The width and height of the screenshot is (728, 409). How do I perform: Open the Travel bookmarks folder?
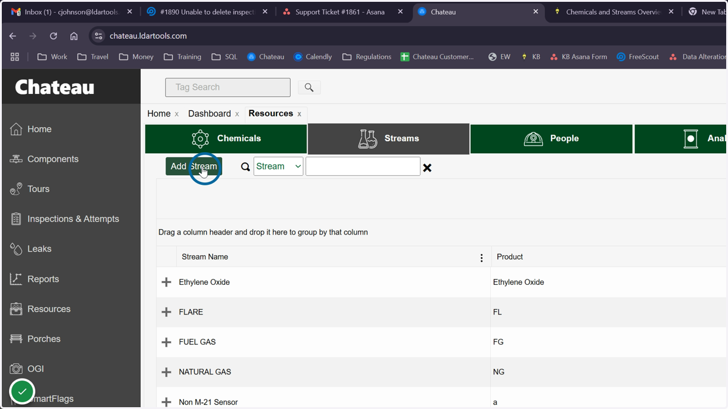(x=92, y=56)
